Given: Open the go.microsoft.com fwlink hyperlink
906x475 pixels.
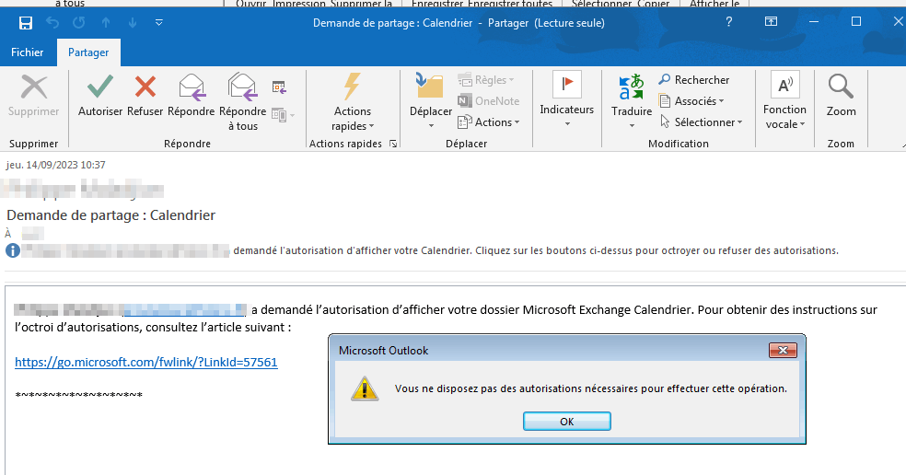Looking at the screenshot, I should 146,363.
